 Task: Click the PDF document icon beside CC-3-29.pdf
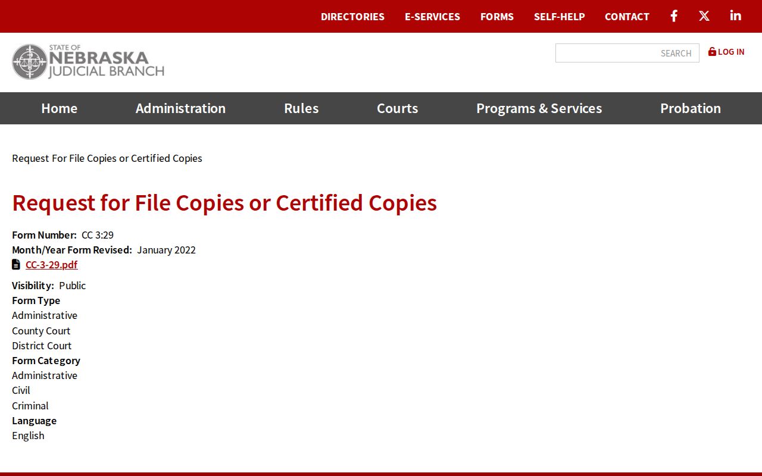[16, 264]
